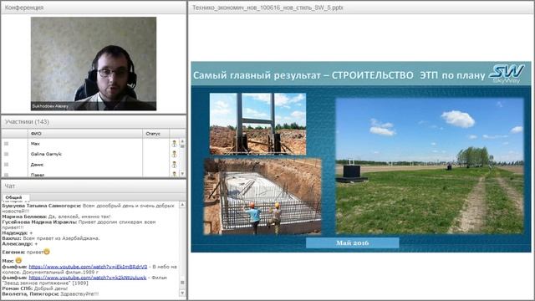Click the ФИО column header
This screenshot has width=535, height=301.
pyautogui.click(x=85, y=134)
